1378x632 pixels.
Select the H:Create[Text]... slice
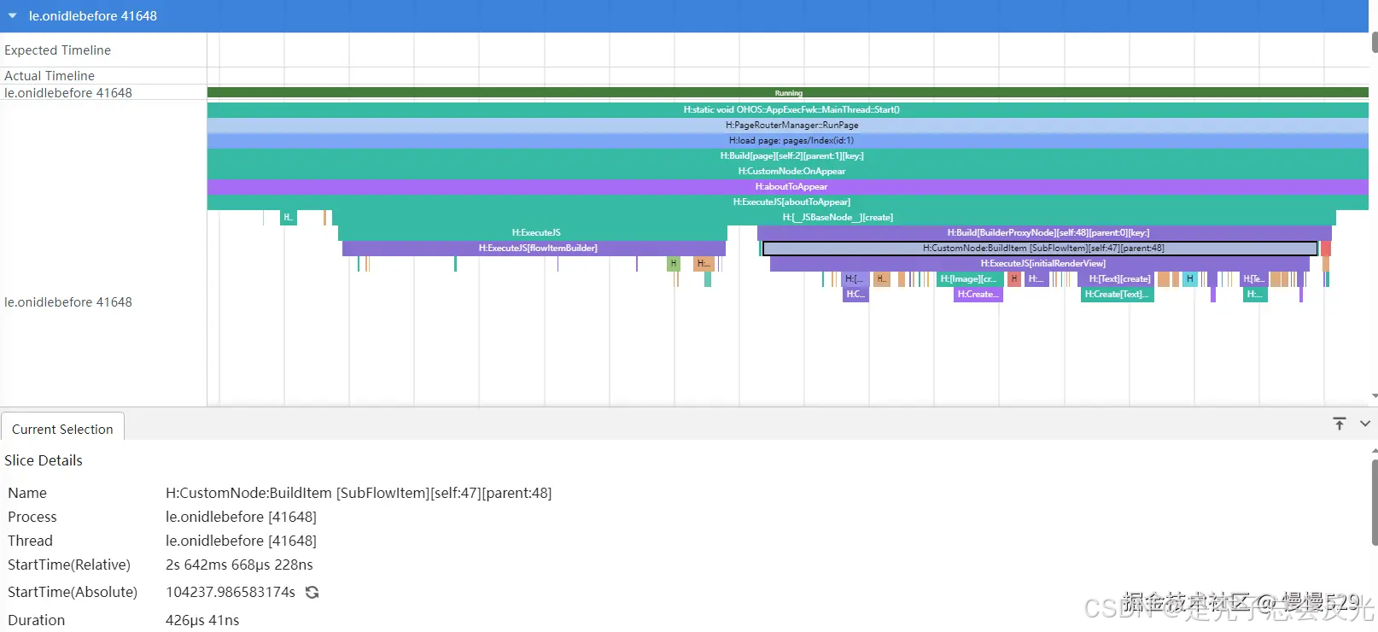point(1117,294)
